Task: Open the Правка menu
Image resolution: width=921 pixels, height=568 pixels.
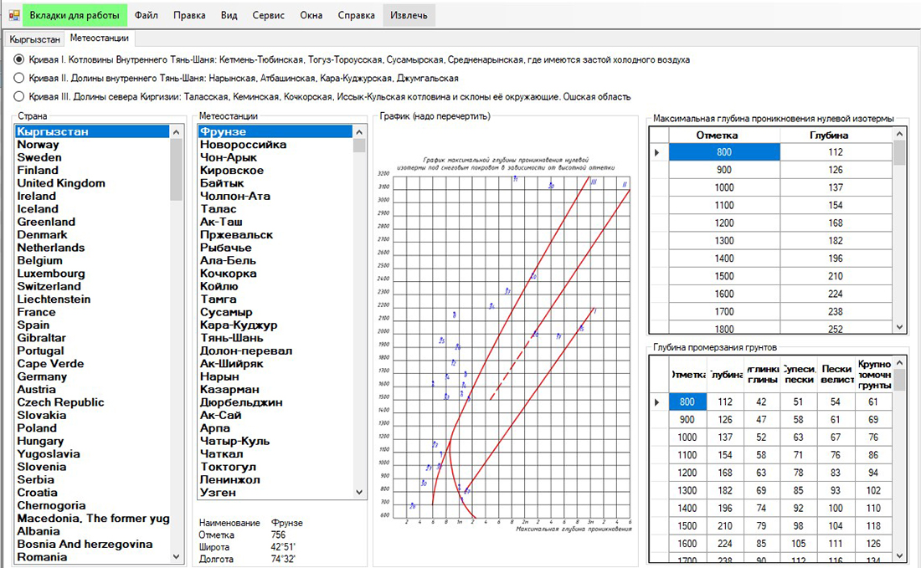Action: (x=189, y=15)
